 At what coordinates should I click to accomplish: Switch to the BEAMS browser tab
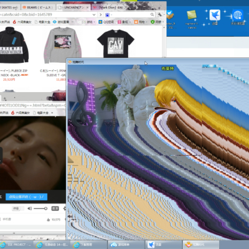click(38, 7)
